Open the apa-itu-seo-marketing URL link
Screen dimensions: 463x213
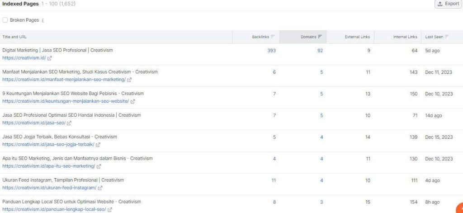(49, 166)
